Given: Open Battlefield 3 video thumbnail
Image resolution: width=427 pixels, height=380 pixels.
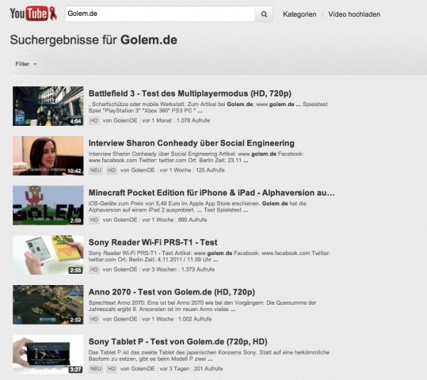Looking at the screenshot, I should pos(48,106).
